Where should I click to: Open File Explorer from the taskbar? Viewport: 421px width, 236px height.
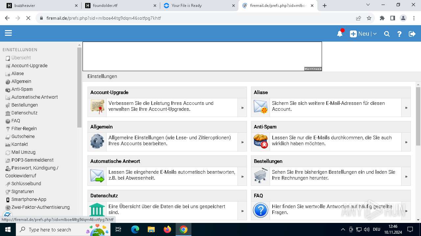151,229
